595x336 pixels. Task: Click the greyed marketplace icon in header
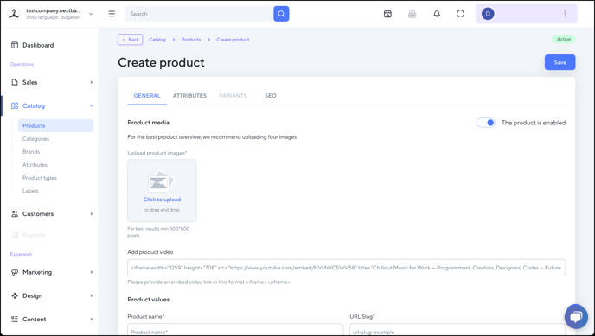(x=413, y=14)
